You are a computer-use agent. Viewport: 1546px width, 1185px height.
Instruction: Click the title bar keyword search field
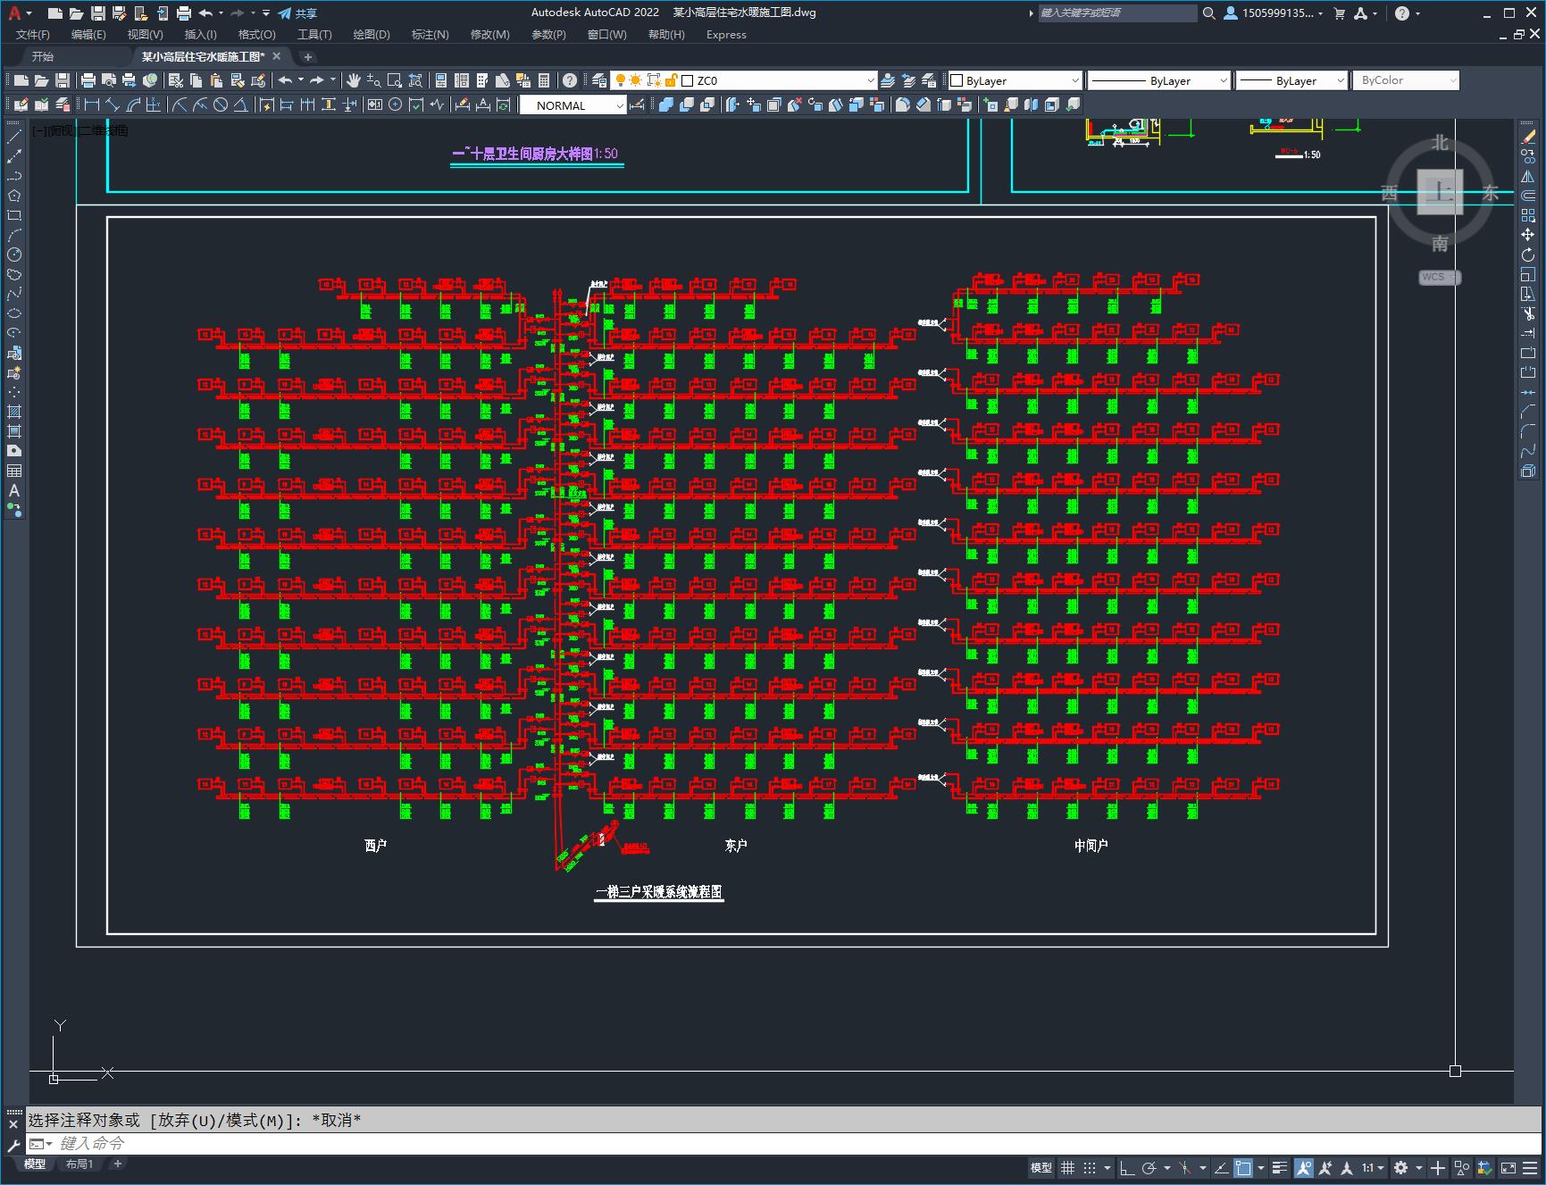[1116, 13]
